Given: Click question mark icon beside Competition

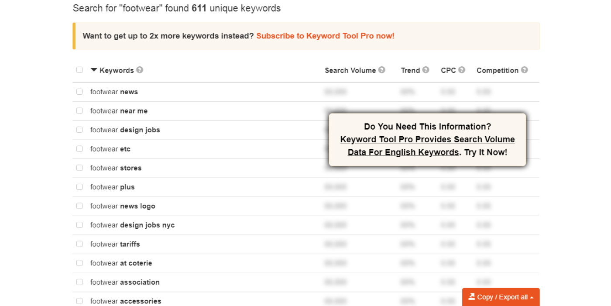Looking at the screenshot, I should click(x=524, y=70).
